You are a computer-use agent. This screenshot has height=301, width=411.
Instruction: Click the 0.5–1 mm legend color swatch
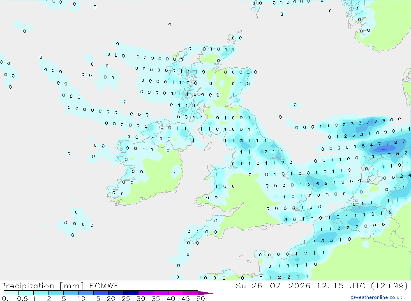point(26,293)
